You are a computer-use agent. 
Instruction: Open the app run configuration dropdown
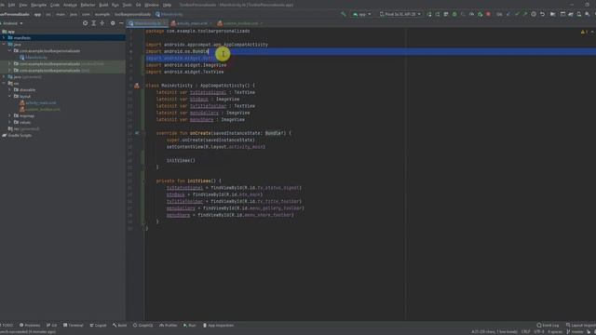tap(361, 14)
